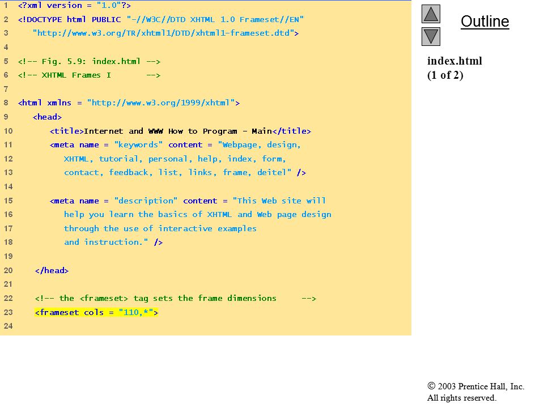544x408 pixels.
Task: Click the up arrow navigation icon
Action: point(431,14)
